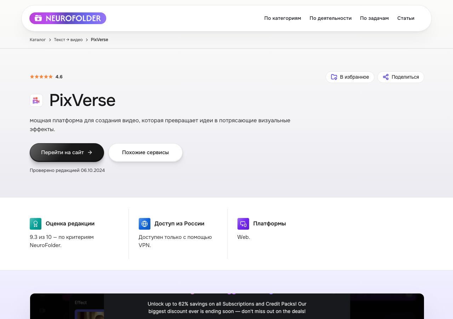Viewport: 453px width, 319px height.
Task: Click the PixVerse title heading
Action: [x=82, y=100]
